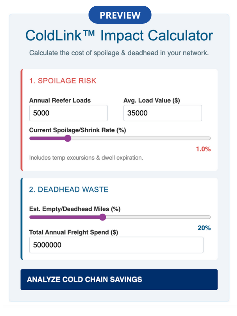
Task: Click the Spoilage/Shrink Rate slider handle
Action: 68,138
